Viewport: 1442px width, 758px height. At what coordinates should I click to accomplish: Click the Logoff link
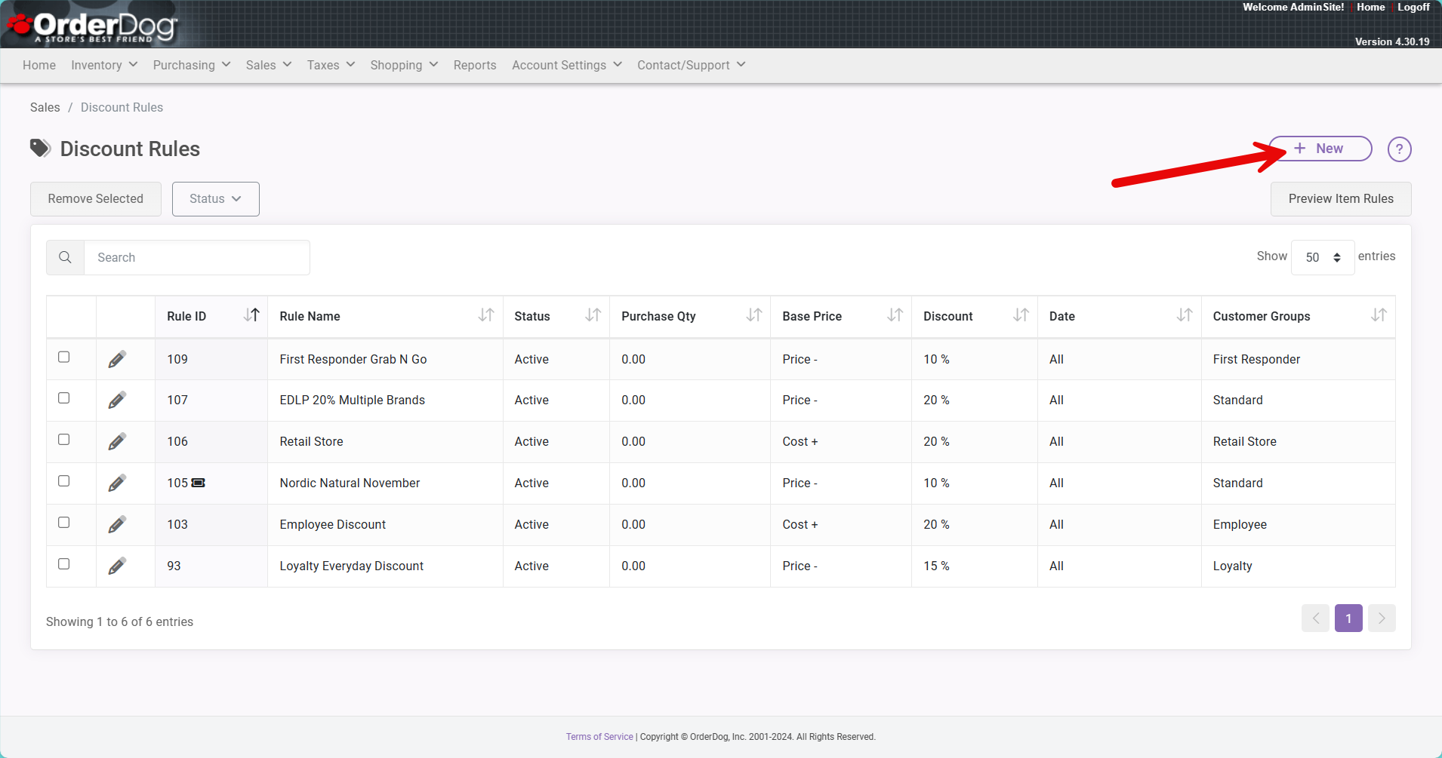click(1413, 7)
